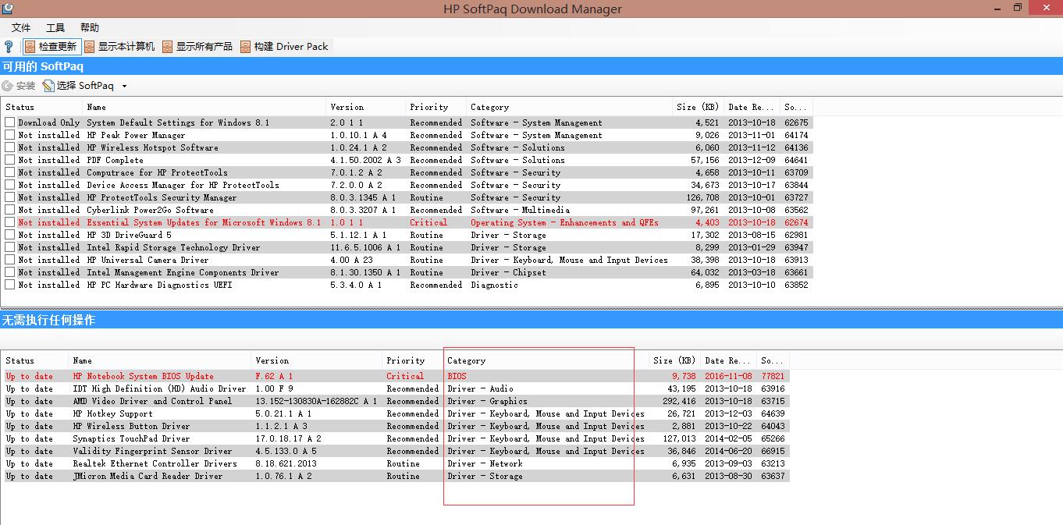Viewport: 1063px width, 525px height.
Task: Expand the 选择 SoftPaq dropdown arrow
Action: (x=124, y=87)
